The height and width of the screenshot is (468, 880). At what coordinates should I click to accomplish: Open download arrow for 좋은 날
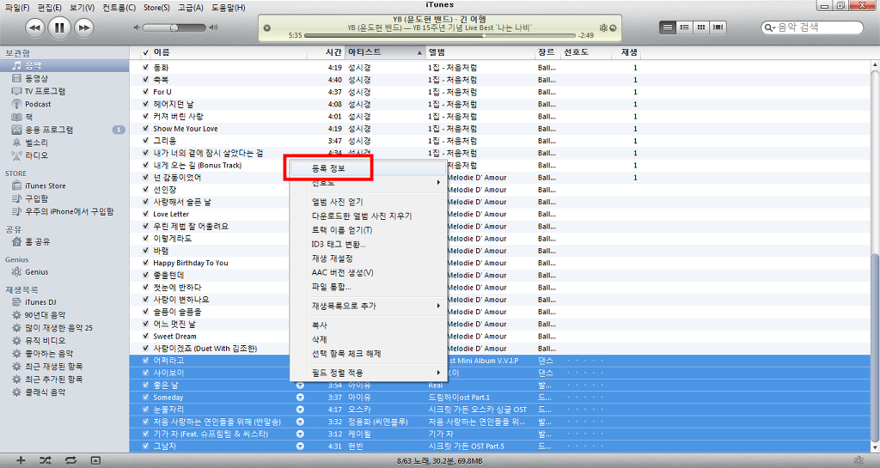(x=300, y=385)
